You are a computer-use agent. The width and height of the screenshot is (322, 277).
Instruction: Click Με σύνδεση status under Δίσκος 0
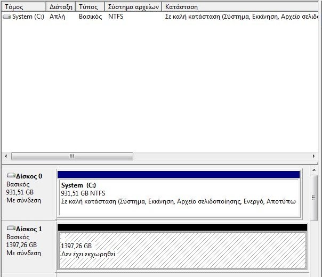pos(23,200)
